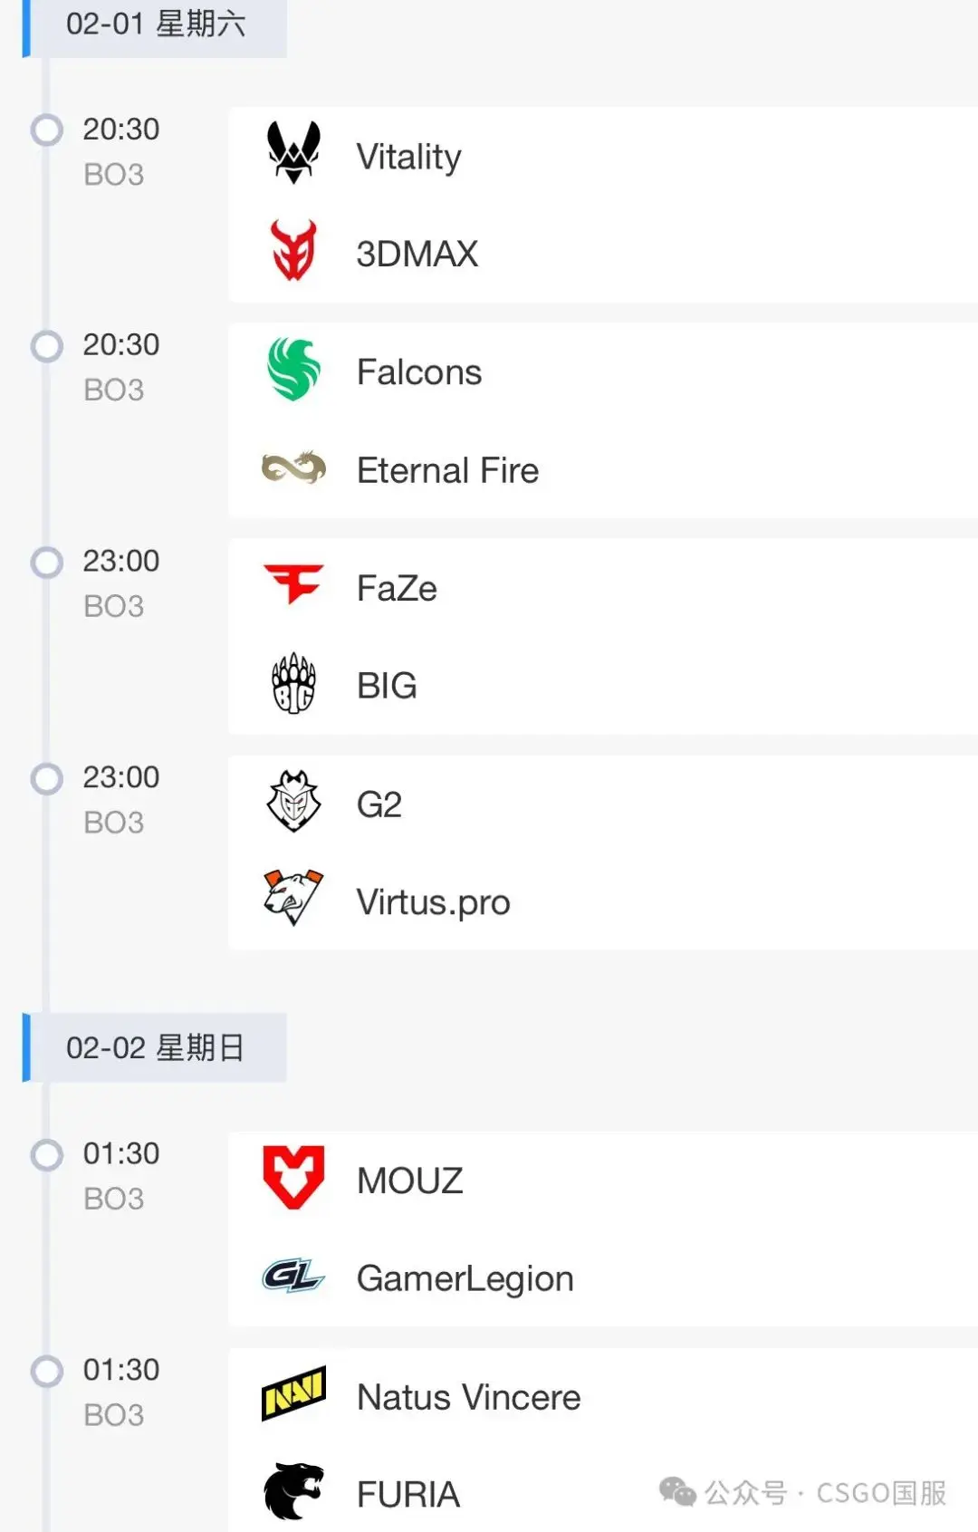Click the yellow Natus Vincere logo
This screenshot has width=978, height=1532.
(x=293, y=1393)
